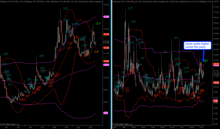This screenshot has width=220, height=129.
Task: Select the magenta 8.55 marker at the bottom
Action: [x=106, y=113]
